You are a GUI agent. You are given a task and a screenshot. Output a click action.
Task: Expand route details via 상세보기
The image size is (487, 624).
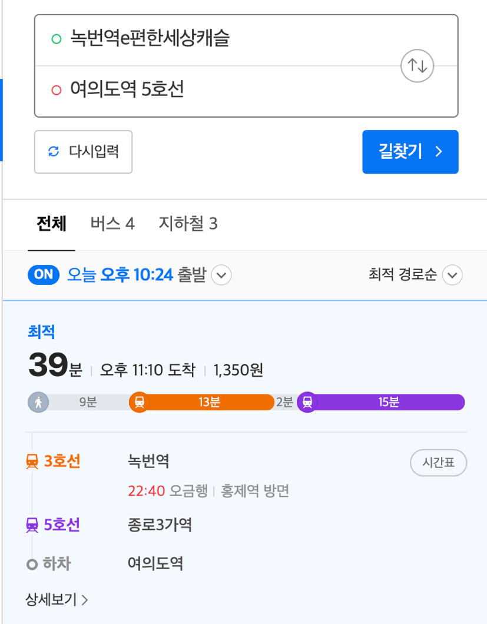click(57, 599)
